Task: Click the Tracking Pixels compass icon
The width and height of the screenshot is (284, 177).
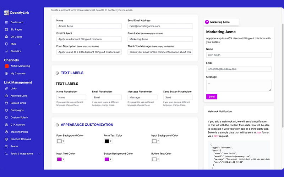Action: (x=6, y=132)
